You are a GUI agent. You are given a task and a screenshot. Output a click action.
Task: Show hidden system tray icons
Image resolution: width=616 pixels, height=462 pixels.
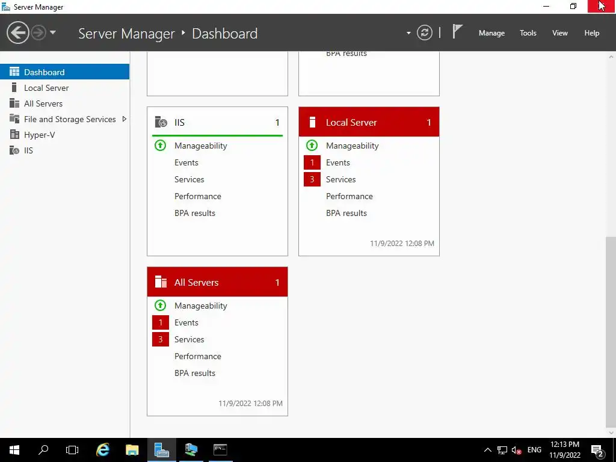pos(487,450)
